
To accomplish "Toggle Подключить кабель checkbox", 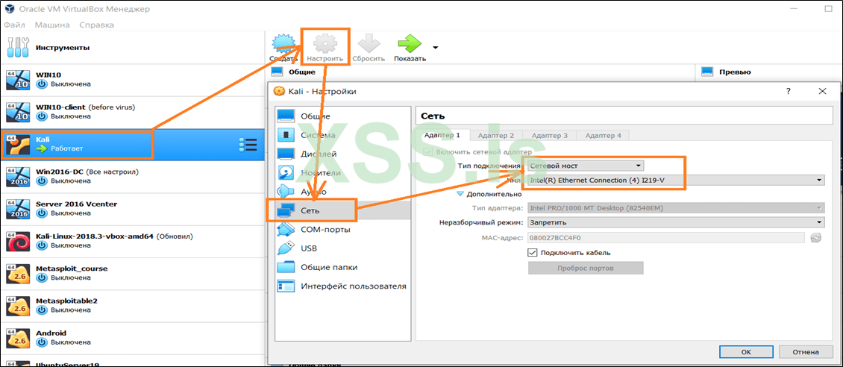I will (532, 253).
